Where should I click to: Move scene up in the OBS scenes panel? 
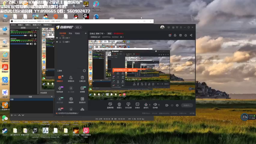point(20,115)
